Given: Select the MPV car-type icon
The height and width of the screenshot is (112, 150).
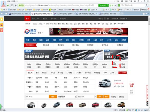Looking at the screenshot, I should (x=86, y=65).
